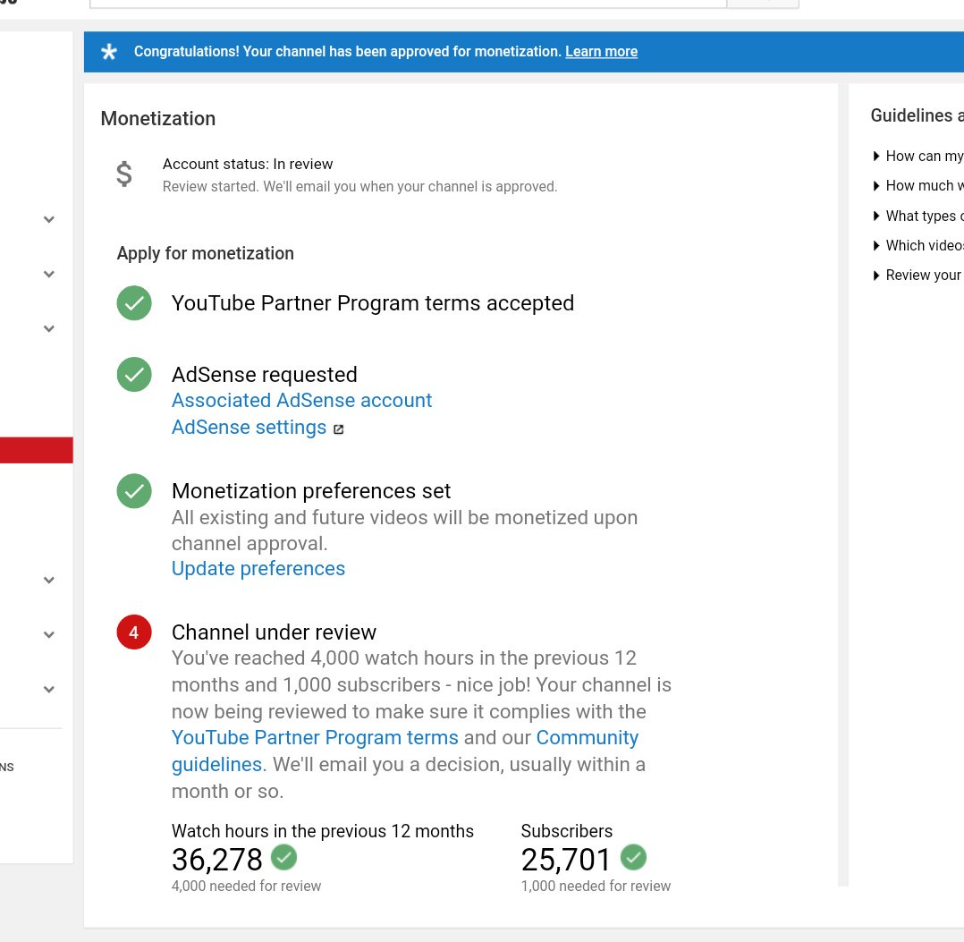
Task: Click the 'Account status: In review' text
Action: point(247,165)
